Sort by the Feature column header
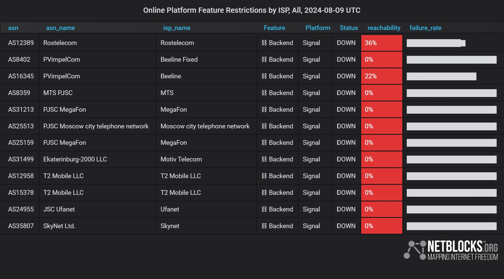Screen dimensions: 504x279 (274, 28)
